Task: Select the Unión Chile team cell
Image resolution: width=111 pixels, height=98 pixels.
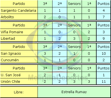Action: (x=19, y=81)
